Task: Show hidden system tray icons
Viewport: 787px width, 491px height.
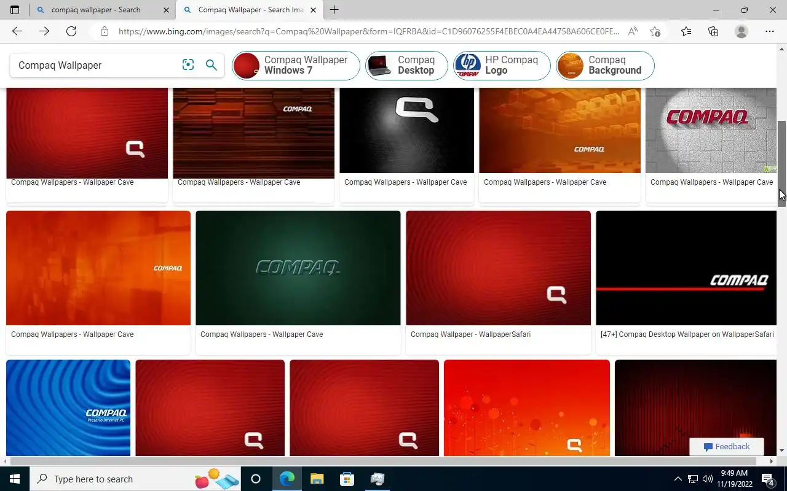Action: pyautogui.click(x=678, y=479)
